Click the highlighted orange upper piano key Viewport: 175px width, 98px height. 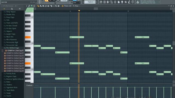tap(28, 37)
